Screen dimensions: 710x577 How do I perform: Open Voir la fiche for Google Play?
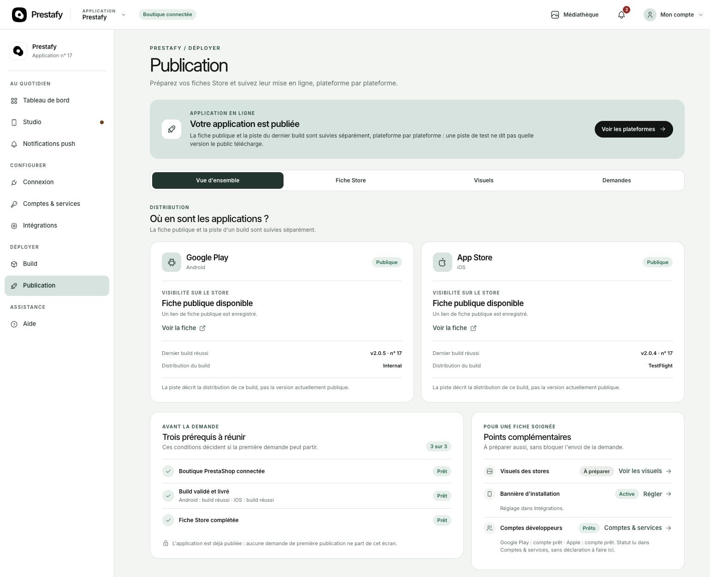coord(183,328)
